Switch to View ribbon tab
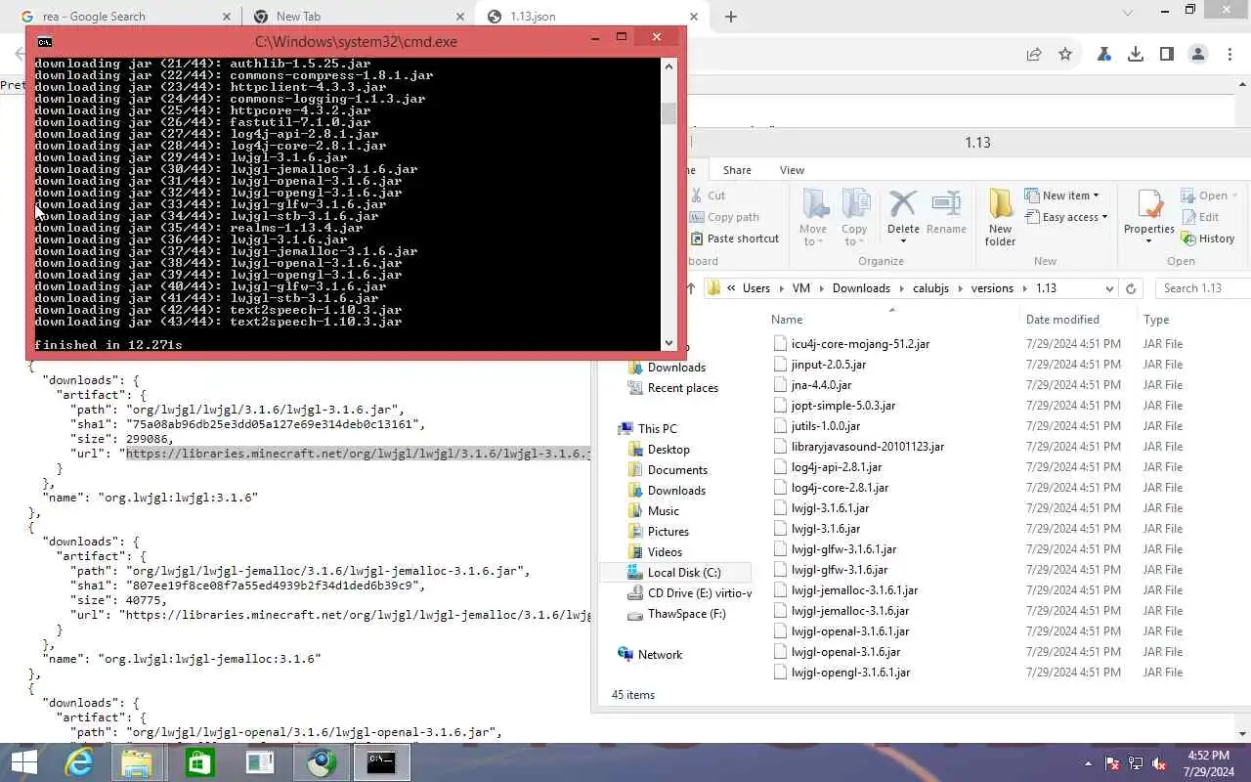Image resolution: width=1251 pixels, height=782 pixels. (792, 170)
